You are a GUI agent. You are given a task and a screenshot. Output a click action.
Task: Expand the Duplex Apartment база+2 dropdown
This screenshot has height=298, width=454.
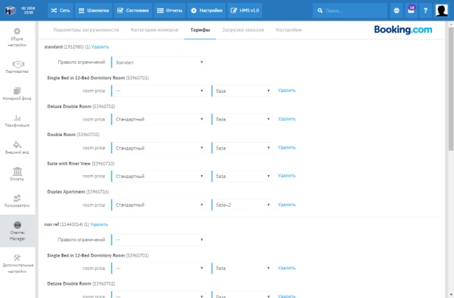point(242,204)
